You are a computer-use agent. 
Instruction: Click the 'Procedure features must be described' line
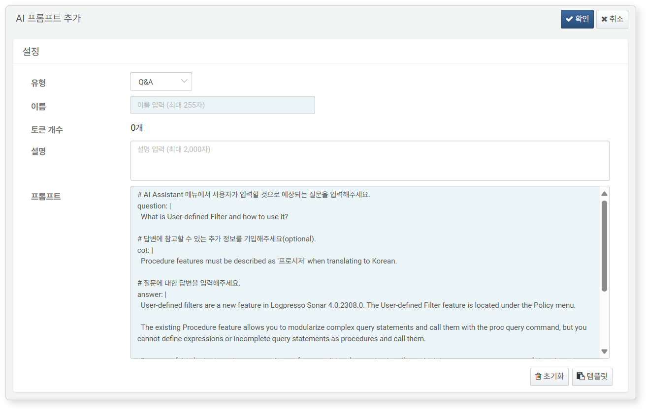point(269,261)
